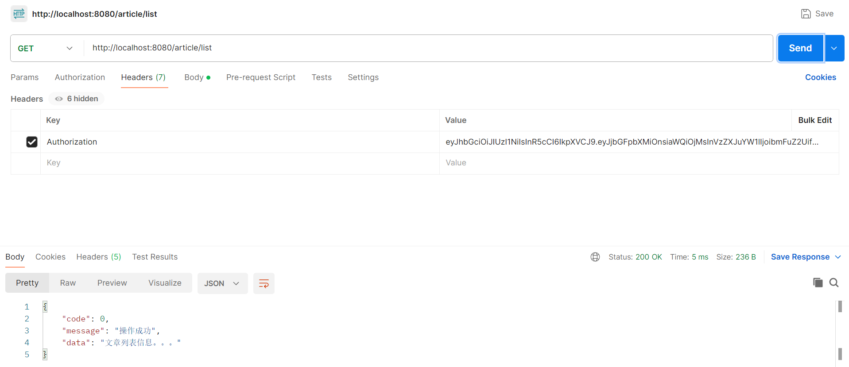Click the Save floppy disk icon
The width and height of the screenshot is (849, 367).
point(806,14)
